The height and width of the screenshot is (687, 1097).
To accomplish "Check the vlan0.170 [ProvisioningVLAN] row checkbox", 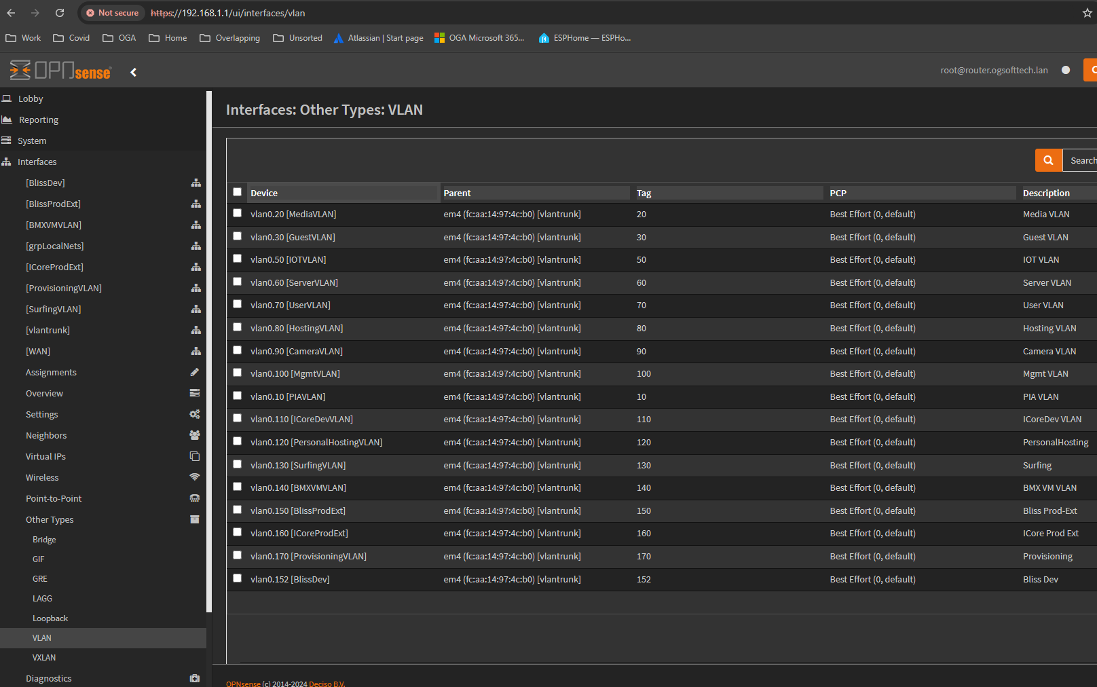I will (238, 555).
